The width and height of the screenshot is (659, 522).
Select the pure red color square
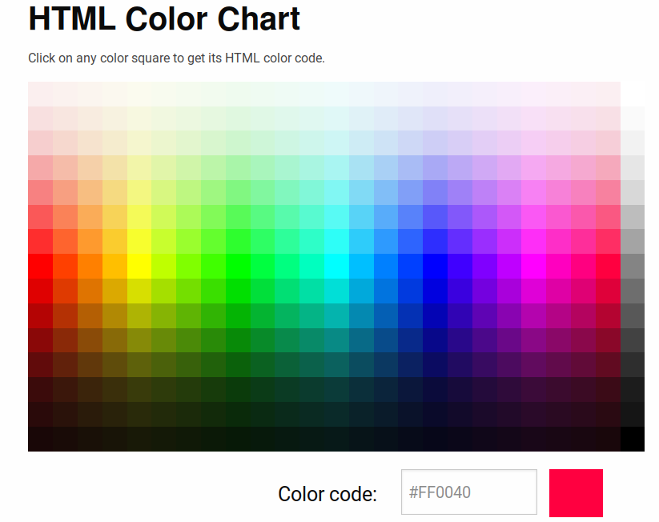pos(40,266)
